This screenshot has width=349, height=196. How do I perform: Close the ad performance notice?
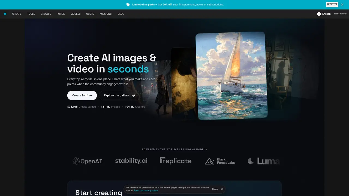click(x=222, y=189)
